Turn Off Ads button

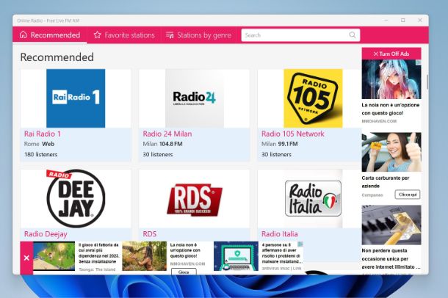(x=391, y=54)
